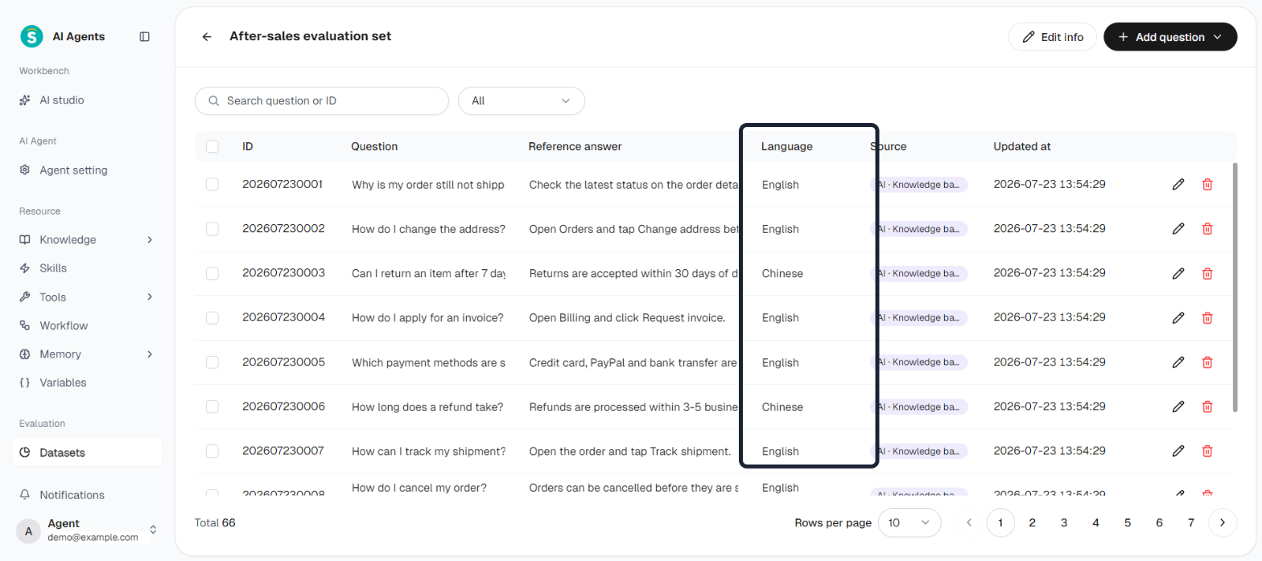Image resolution: width=1262 pixels, height=561 pixels.
Task: Delete row 202607230003 with trash icon
Action: (1207, 273)
